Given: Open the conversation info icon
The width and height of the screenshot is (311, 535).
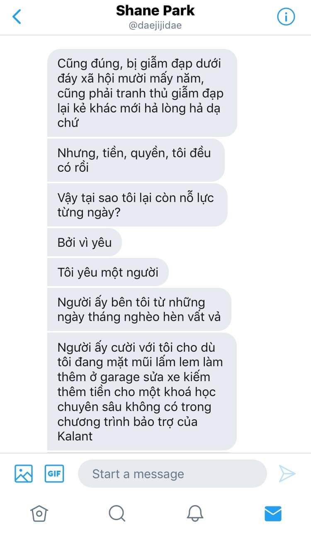Looking at the screenshot, I should (x=286, y=17).
